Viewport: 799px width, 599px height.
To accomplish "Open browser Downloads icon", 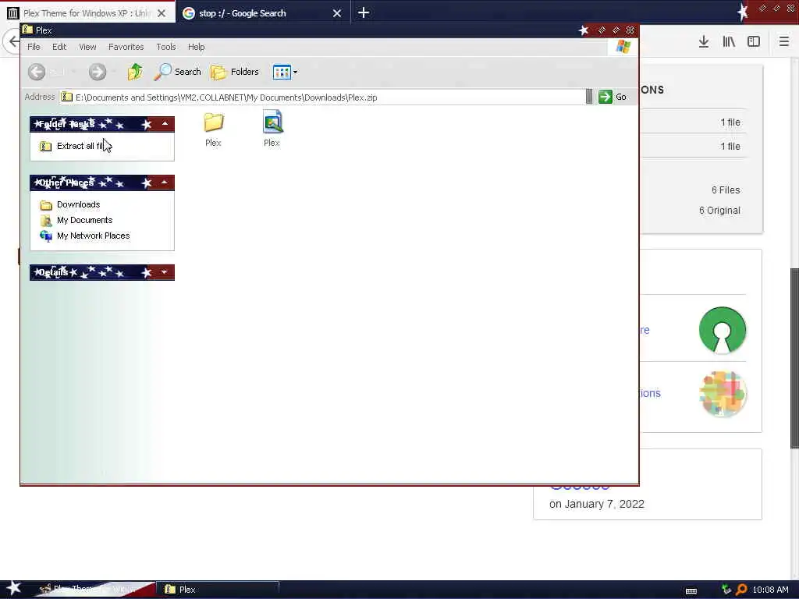I will pos(704,42).
